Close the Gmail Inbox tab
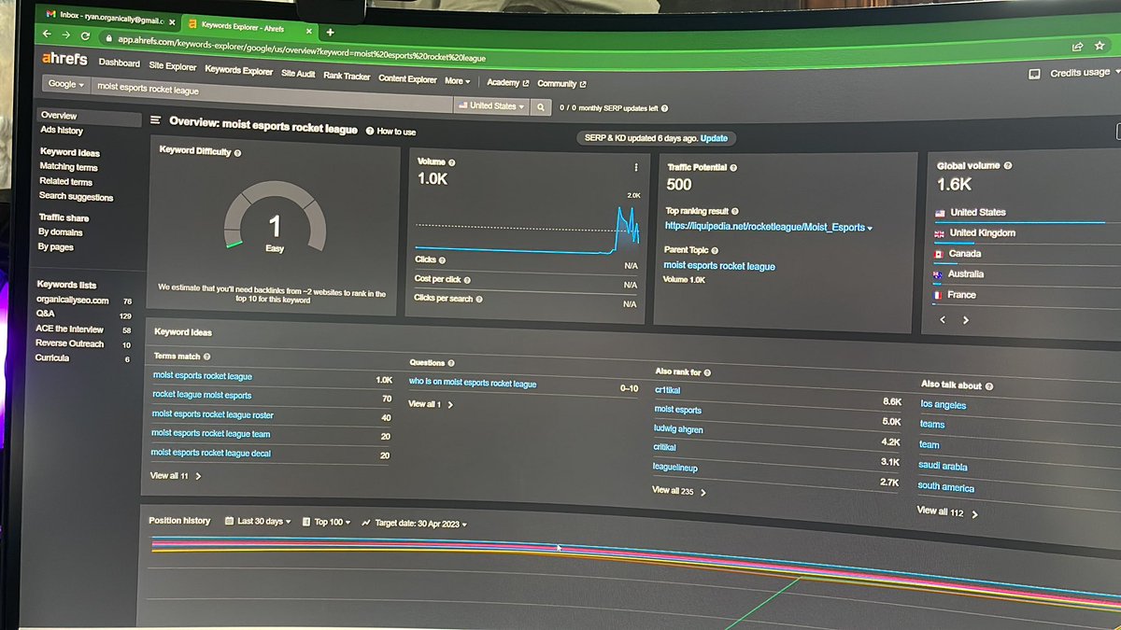 (x=171, y=21)
